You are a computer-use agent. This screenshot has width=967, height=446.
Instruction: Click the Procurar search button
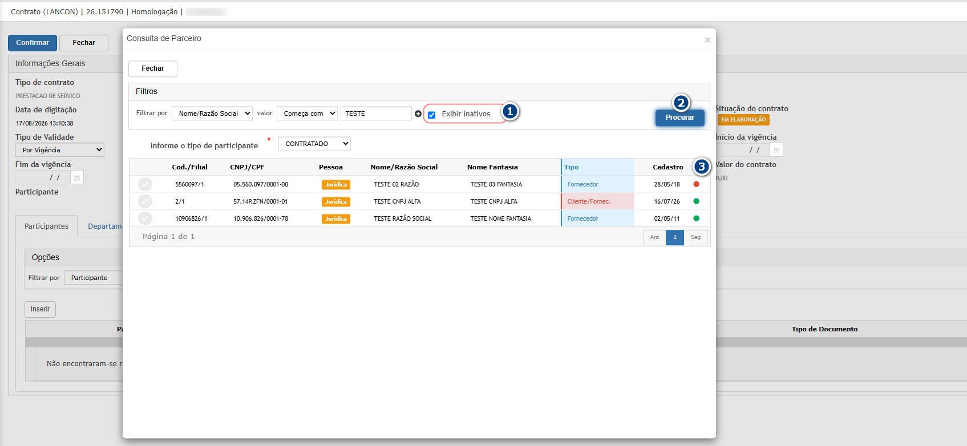[x=680, y=117]
